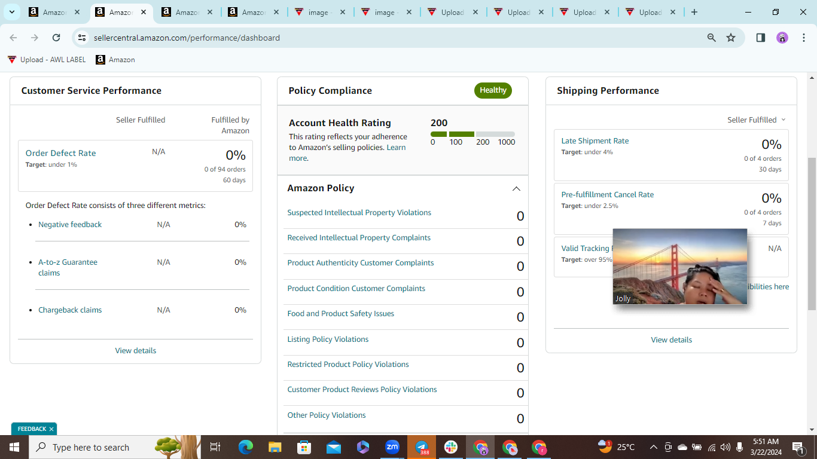
Task: Open the Chrome profile avatar
Action: coord(782,38)
